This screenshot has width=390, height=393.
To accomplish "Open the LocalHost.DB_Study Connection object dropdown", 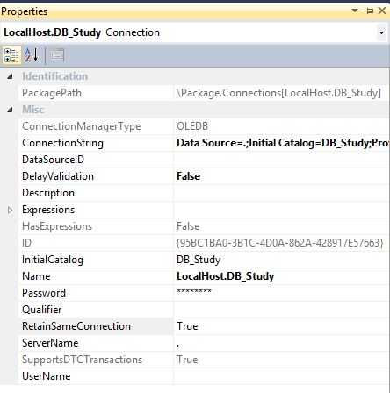I will pyautogui.click(x=381, y=32).
